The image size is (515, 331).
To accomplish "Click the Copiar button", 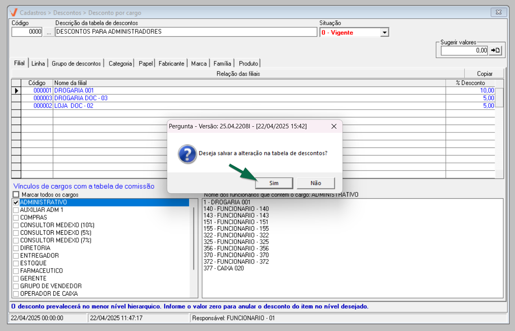I will 485,74.
